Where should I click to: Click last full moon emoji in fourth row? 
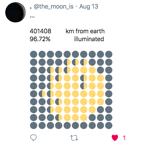click(101, 78)
